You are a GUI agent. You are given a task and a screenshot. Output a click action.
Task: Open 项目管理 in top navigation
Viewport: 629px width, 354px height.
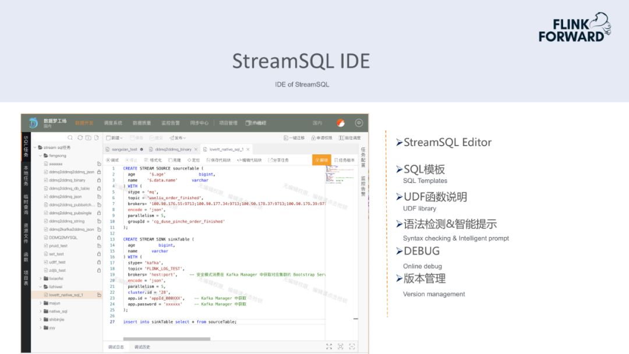click(x=228, y=123)
